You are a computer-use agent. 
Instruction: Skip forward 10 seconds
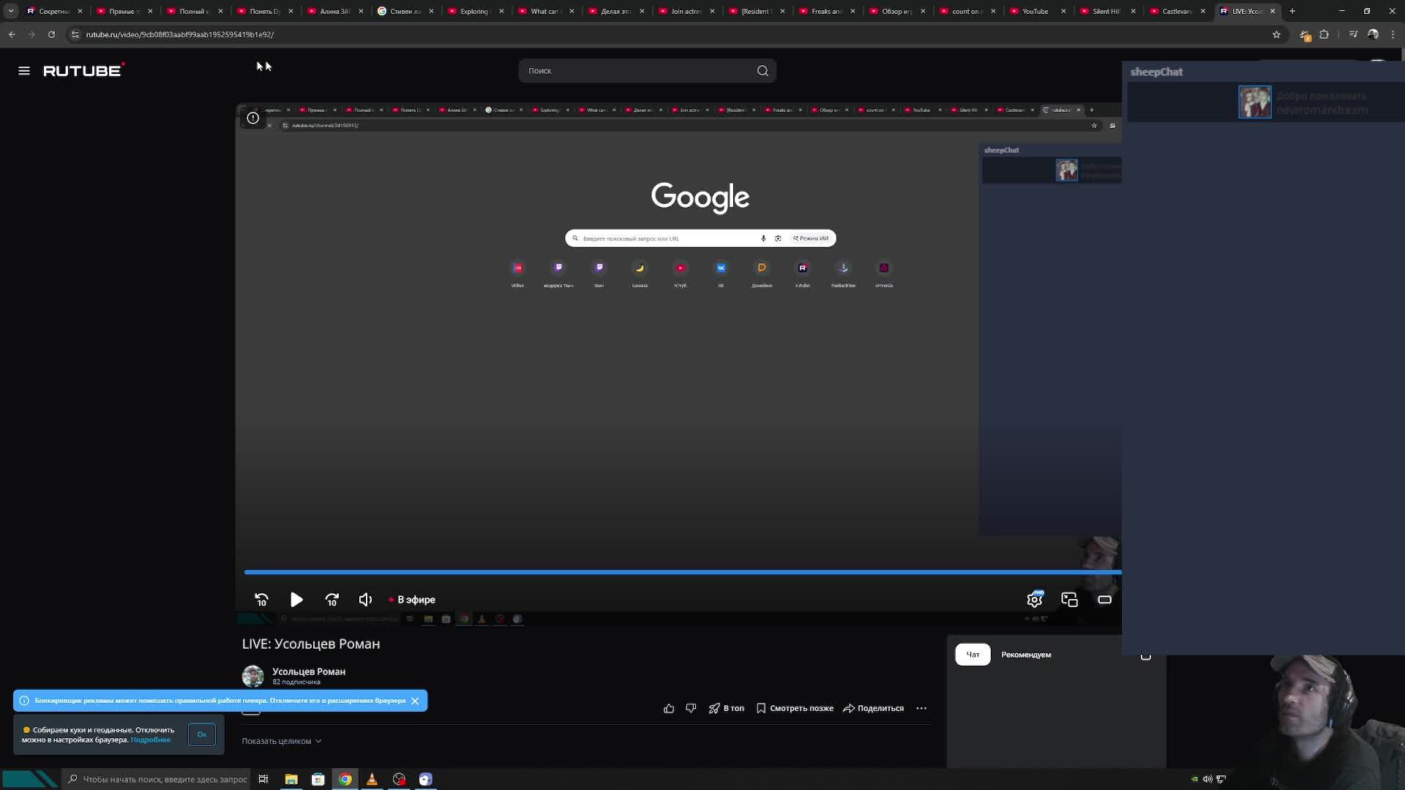tap(331, 600)
